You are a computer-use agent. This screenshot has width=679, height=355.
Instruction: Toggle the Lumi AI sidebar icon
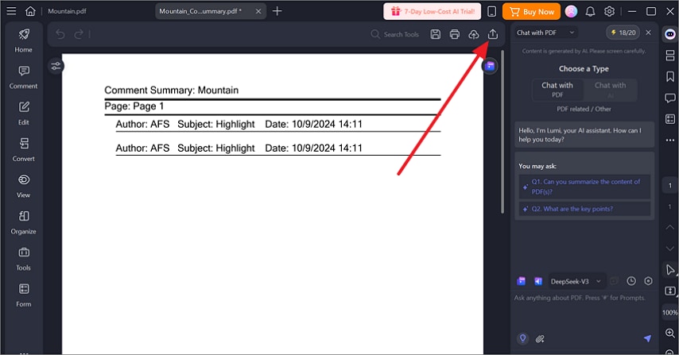[x=670, y=34]
